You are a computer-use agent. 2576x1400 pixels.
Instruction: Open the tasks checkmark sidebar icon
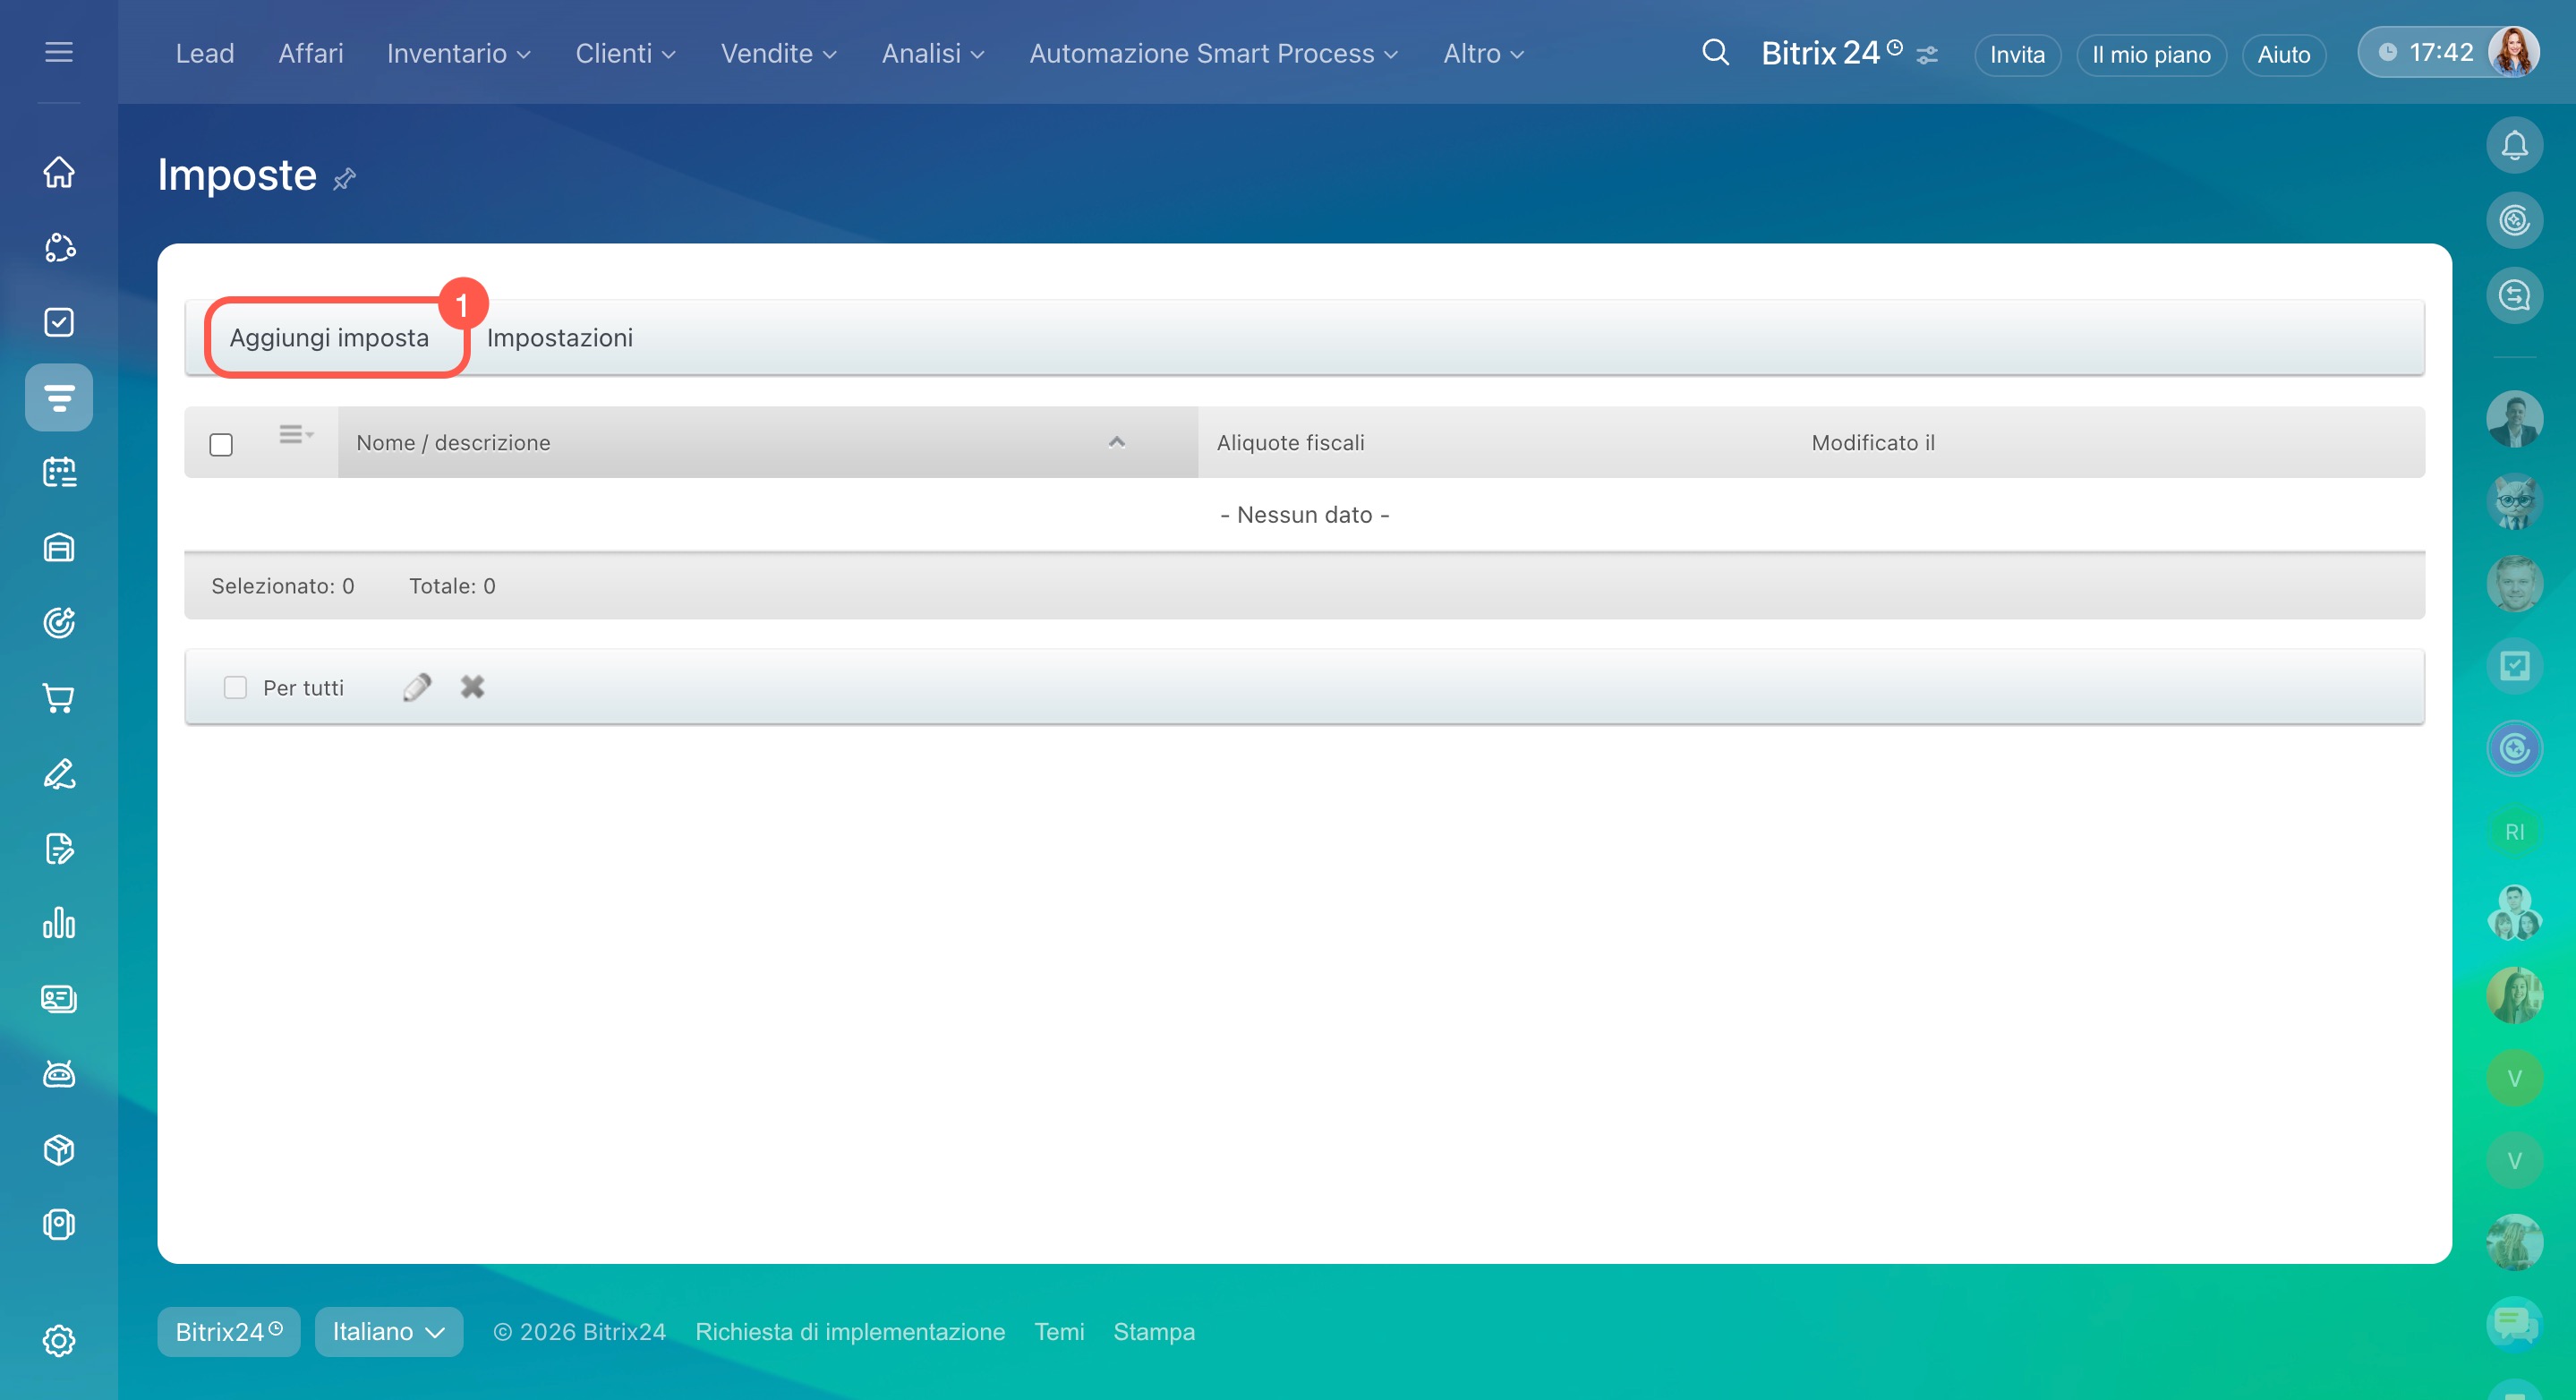59,322
